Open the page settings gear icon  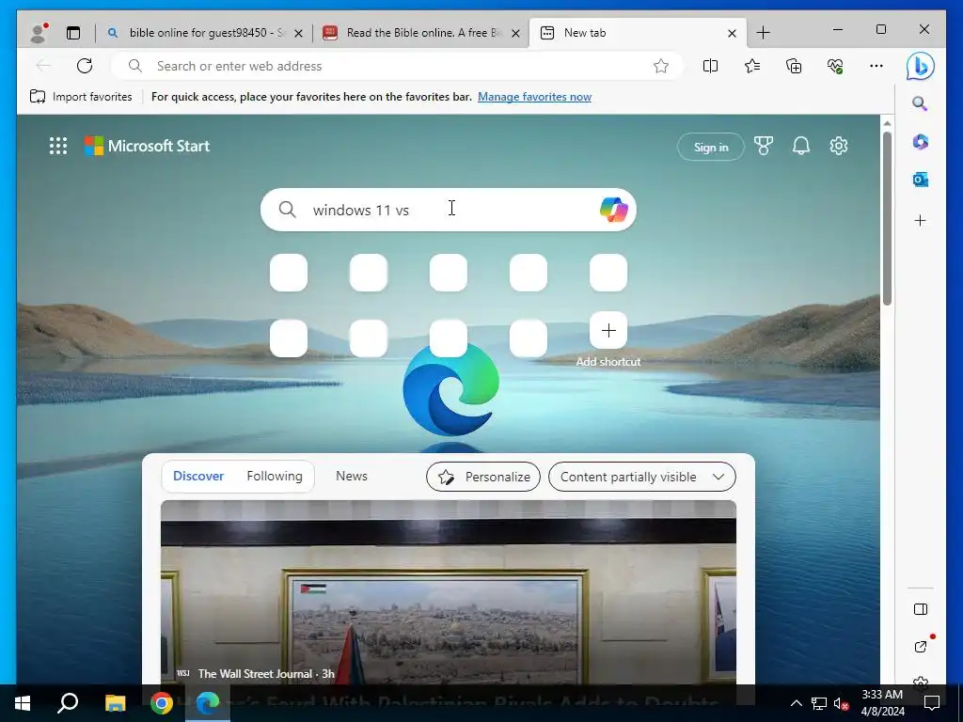(x=838, y=146)
